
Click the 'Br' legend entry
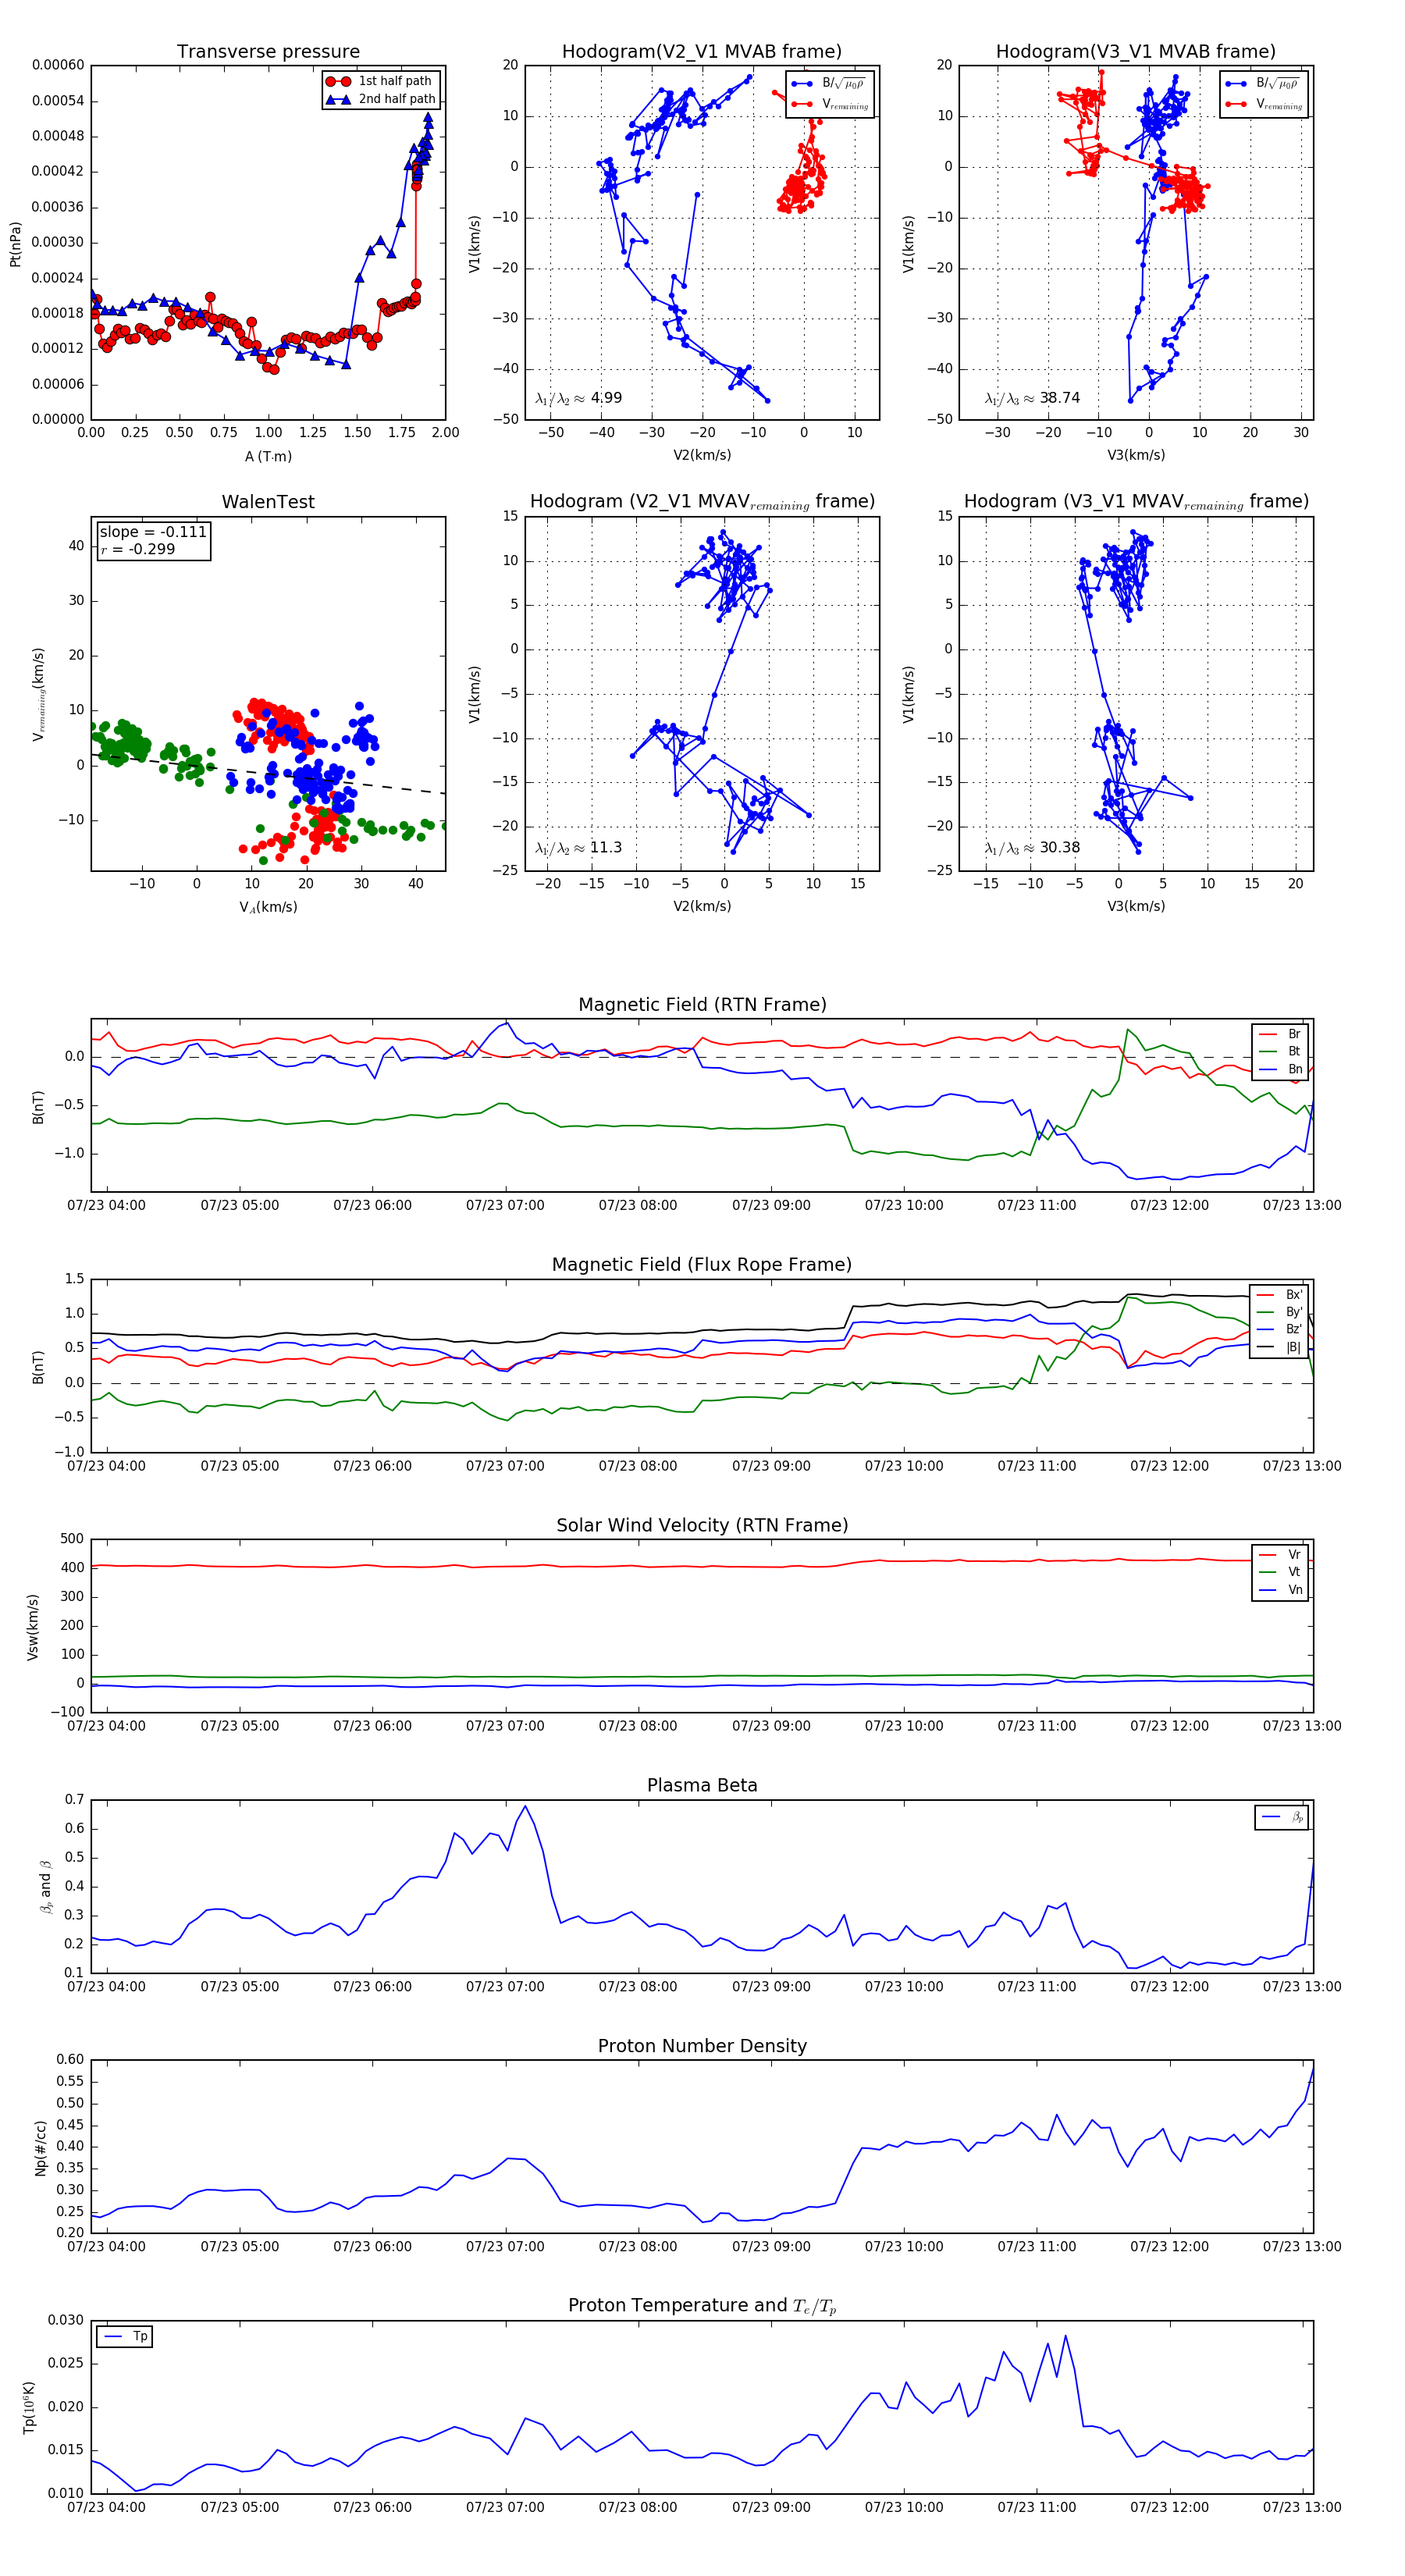(x=1281, y=1034)
